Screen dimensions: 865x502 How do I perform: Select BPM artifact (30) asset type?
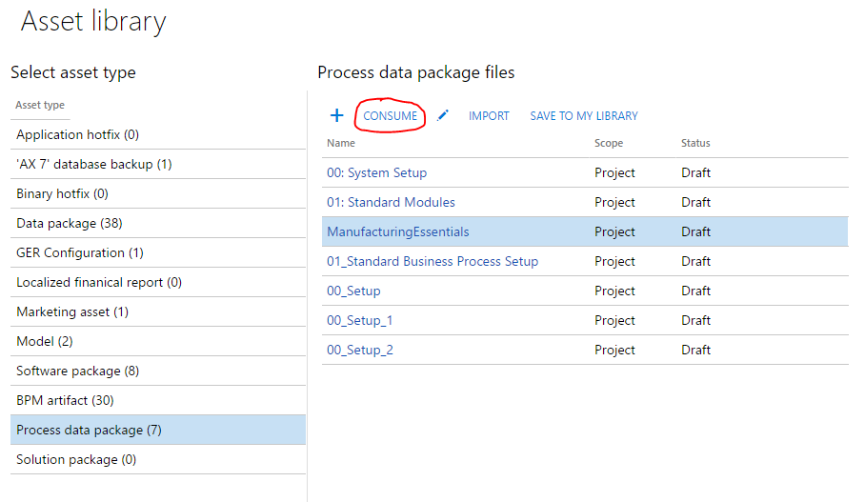tap(65, 401)
